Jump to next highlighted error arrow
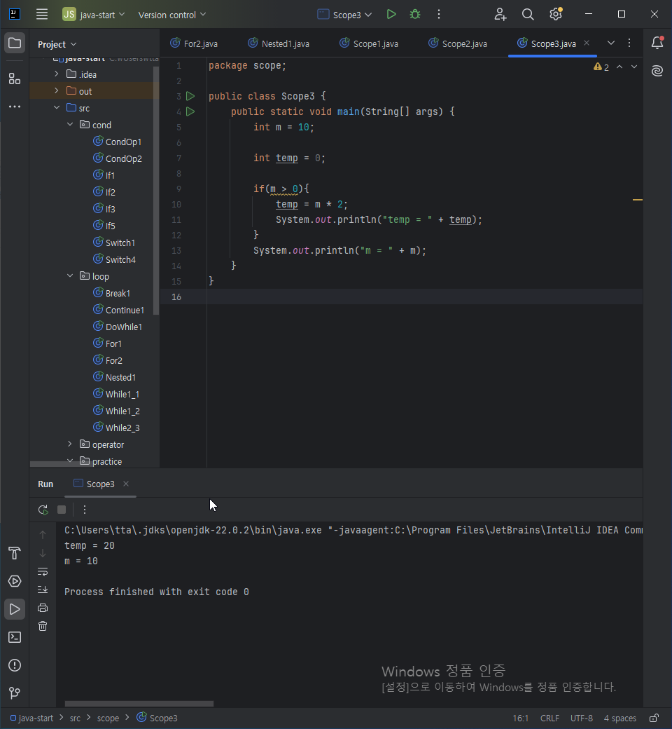Screen dimensions: 672x729 634,67
